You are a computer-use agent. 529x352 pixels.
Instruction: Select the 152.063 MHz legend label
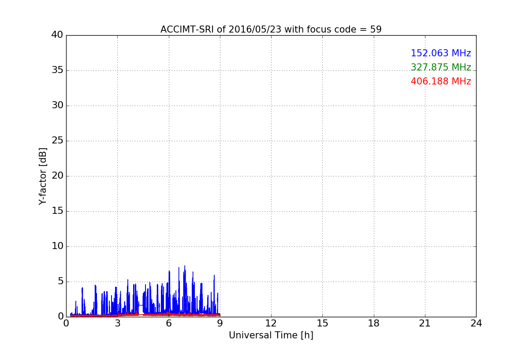(441, 53)
